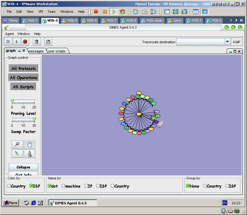
Task: Click the EN language indicator
Action: (225, 203)
